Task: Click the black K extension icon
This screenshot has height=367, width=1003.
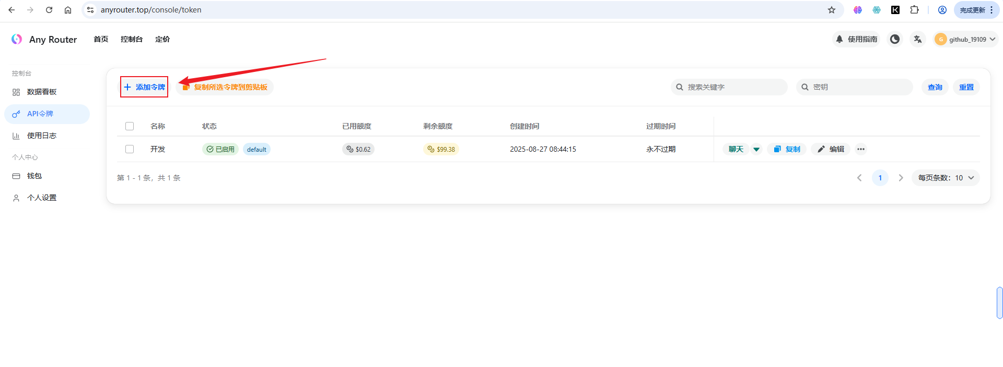Action: (895, 10)
